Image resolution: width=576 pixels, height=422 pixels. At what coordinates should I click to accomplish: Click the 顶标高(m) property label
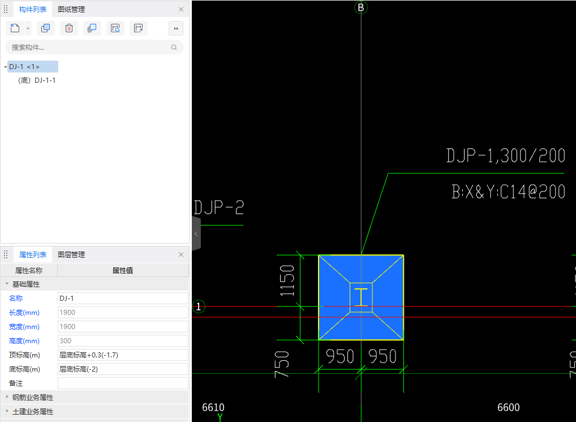pyautogui.click(x=24, y=355)
